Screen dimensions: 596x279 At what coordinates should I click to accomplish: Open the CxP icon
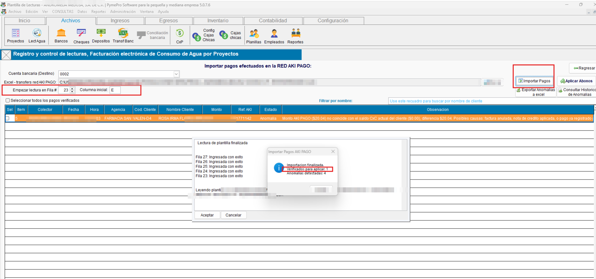point(180,36)
